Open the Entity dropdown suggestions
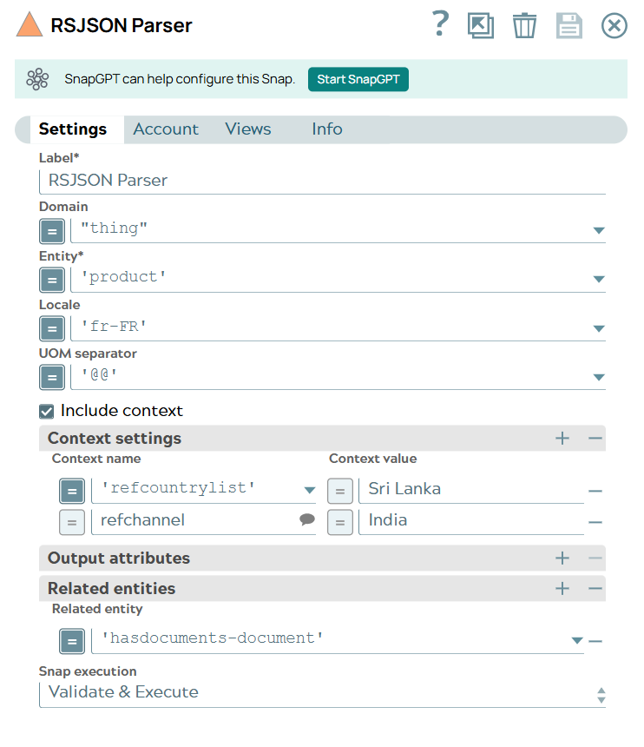 point(598,280)
